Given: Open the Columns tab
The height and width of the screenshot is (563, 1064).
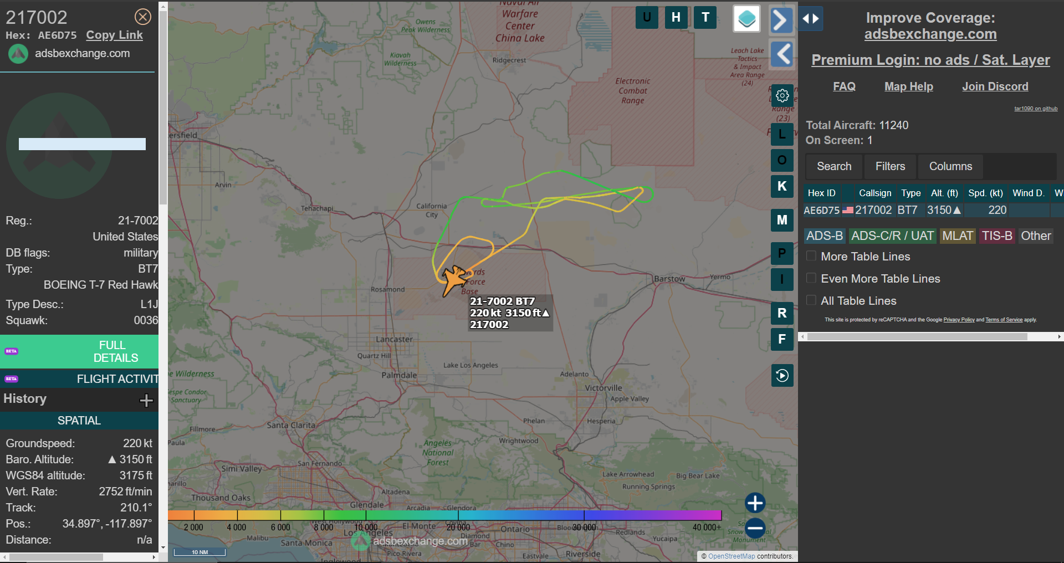Looking at the screenshot, I should pos(950,166).
